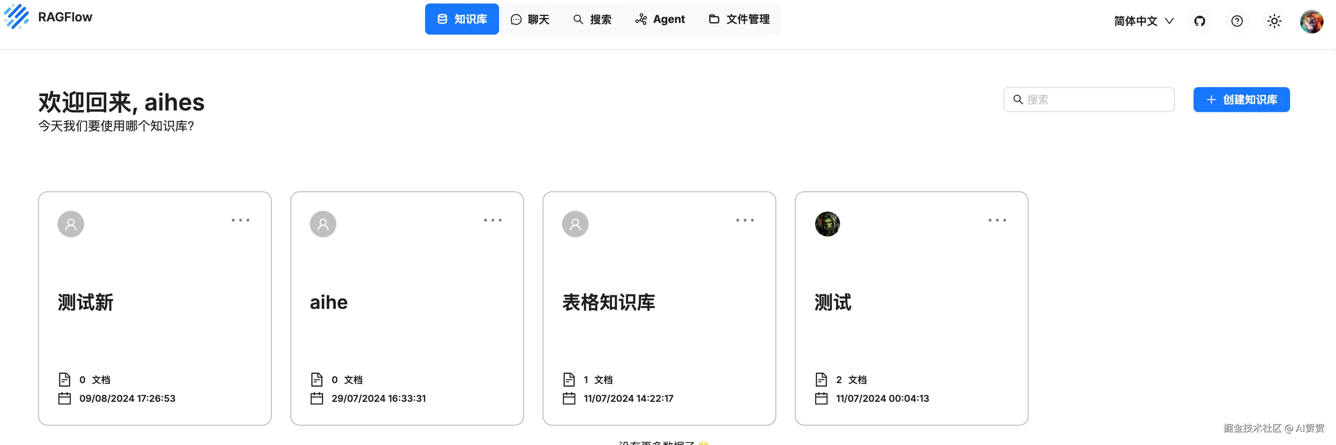Open the GitHub repository icon

[1199, 21]
